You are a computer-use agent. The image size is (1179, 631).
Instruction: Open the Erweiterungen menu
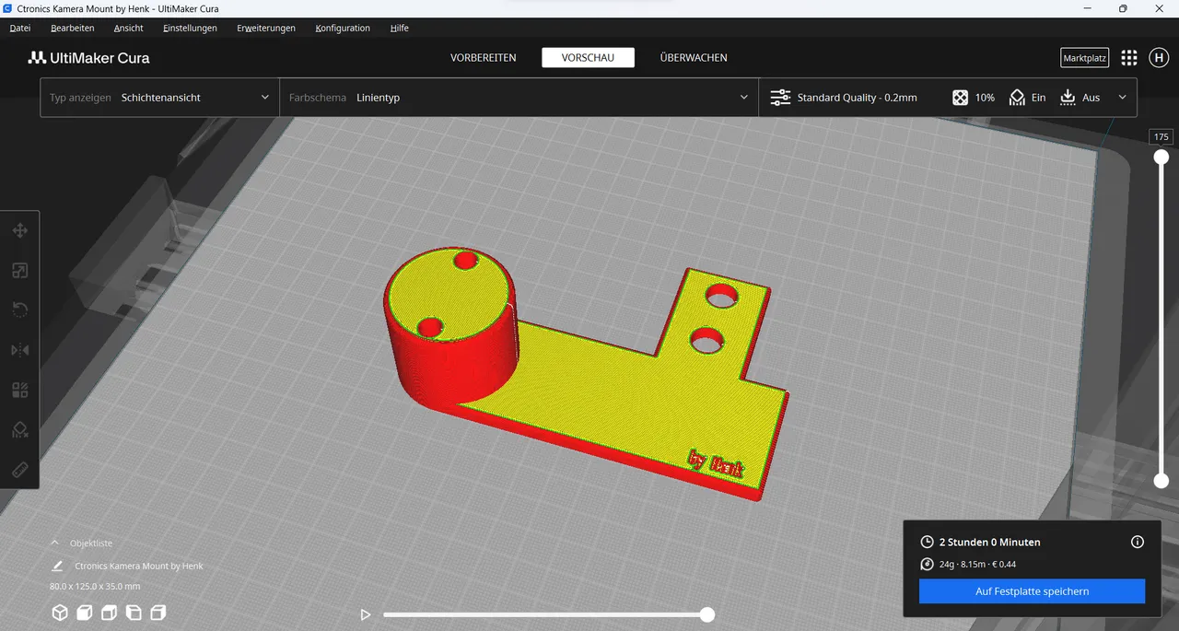(266, 28)
